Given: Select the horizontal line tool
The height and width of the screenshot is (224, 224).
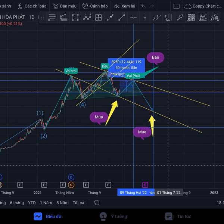Looking at the screenshot, I should point(133,18).
